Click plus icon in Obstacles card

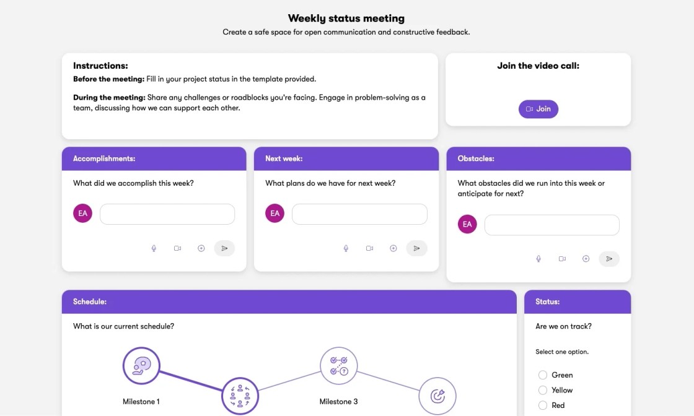pos(586,259)
